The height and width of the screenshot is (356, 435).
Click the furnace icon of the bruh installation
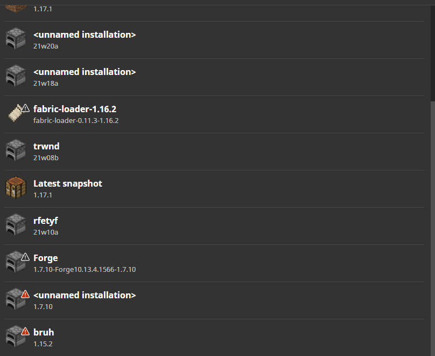click(15, 338)
